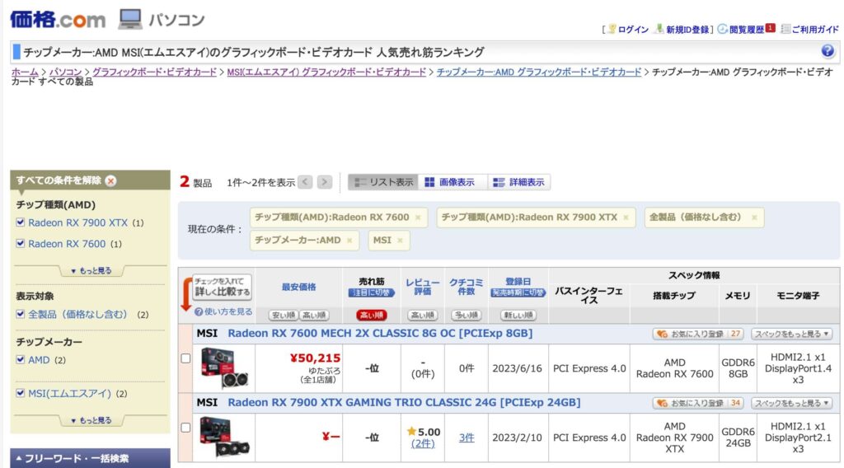
Task: Uncheck the Radeon RX 7600 filter checkbox
Action: pos(21,244)
